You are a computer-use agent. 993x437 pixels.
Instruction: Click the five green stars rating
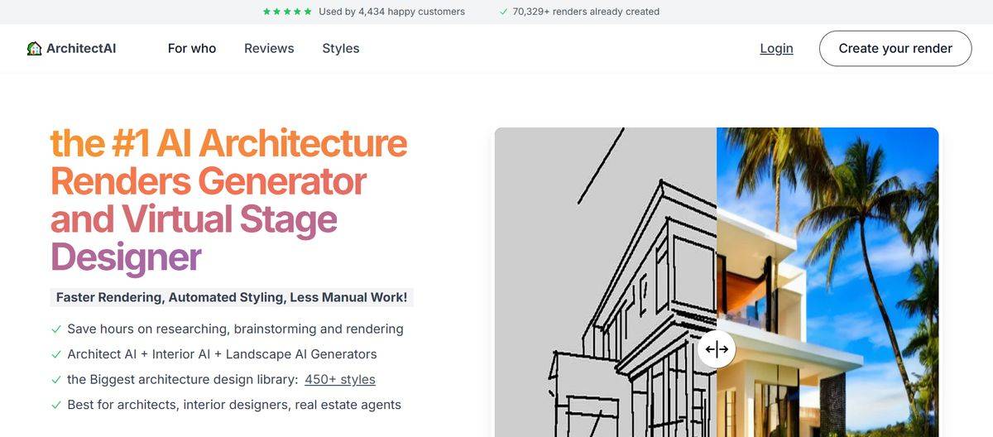(287, 12)
